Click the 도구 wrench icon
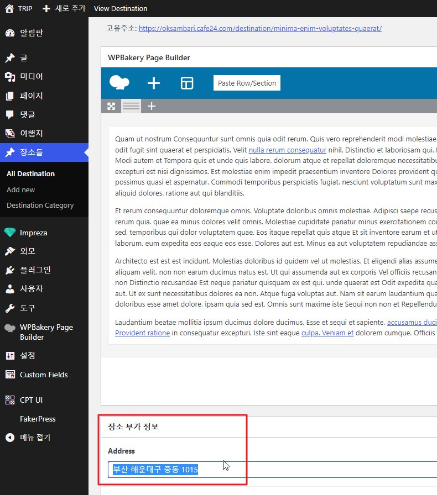 click(x=10, y=308)
